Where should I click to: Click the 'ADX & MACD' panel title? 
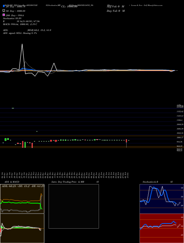tap(12, 182)
